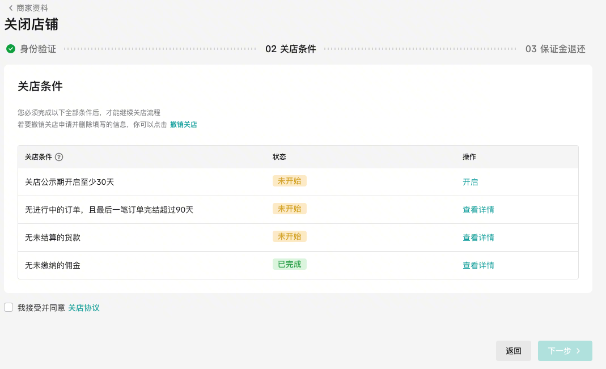Click the 撤销关店 link
The height and width of the screenshot is (369, 606).
[x=184, y=125]
